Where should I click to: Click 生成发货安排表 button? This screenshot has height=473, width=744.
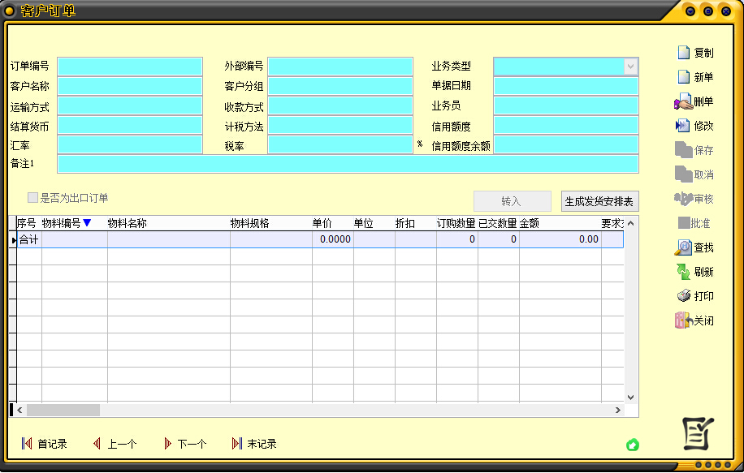click(x=599, y=201)
